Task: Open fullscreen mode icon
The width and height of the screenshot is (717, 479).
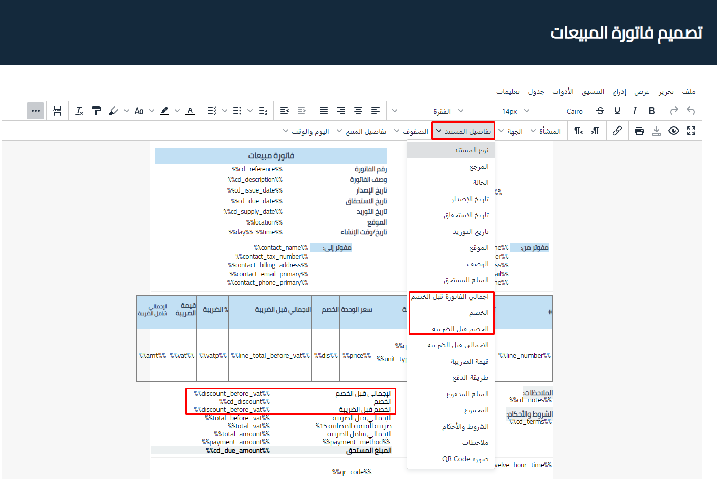Action: coord(691,131)
